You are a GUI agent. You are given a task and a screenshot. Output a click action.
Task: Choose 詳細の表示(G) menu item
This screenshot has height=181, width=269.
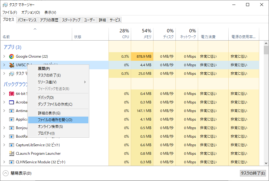[58, 113]
